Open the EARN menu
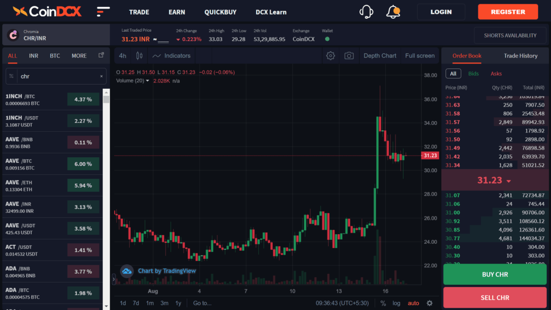 click(176, 12)
